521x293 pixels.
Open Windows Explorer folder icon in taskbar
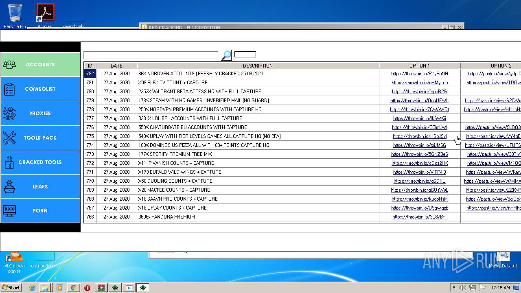pyautogui.click(x=45, y=288)
